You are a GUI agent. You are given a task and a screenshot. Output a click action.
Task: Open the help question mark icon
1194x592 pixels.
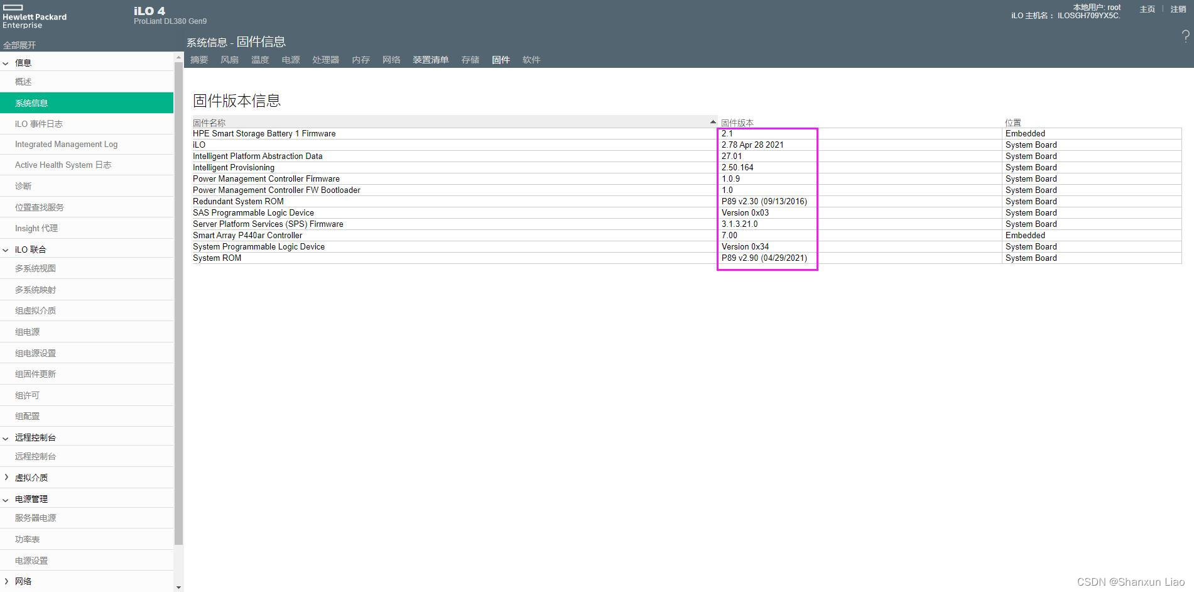1185,36
